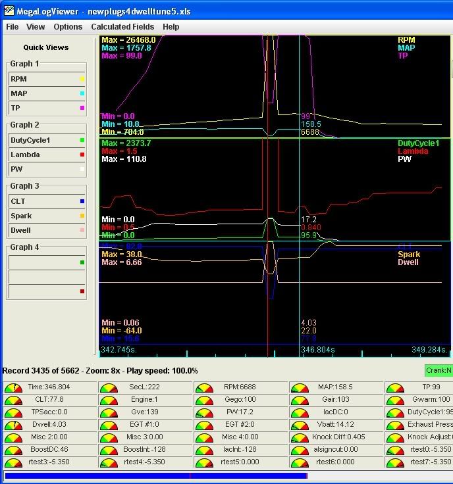Click the Gego:100 gauge icon
This screenshot has height=484, width=453.
[203, 400]
